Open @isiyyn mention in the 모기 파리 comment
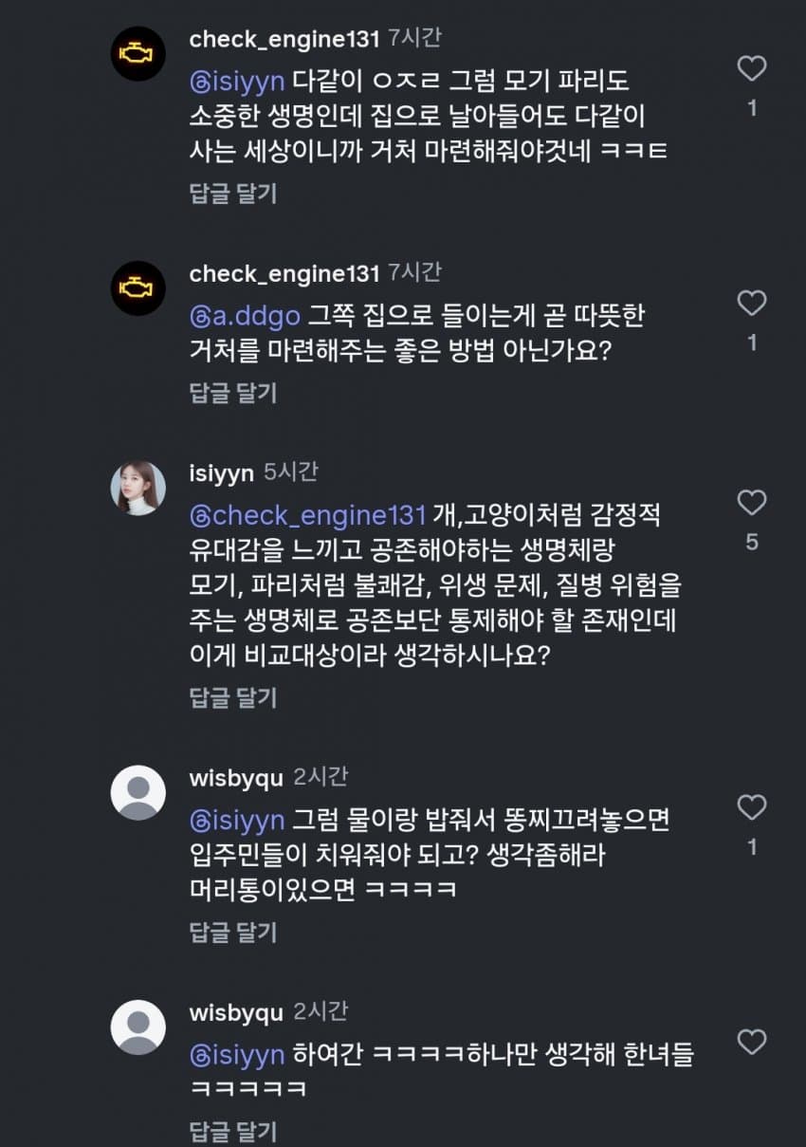The image size is (806, 1147). tap(237, 80)
